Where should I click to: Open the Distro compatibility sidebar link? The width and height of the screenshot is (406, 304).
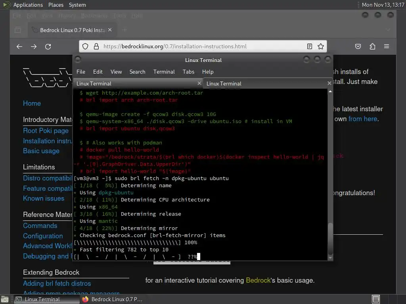[x=48, y=178]
